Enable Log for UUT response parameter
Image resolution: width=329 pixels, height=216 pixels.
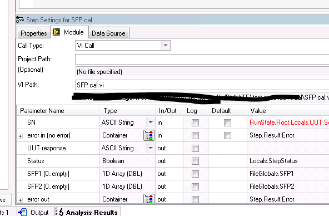coord(195,148)
